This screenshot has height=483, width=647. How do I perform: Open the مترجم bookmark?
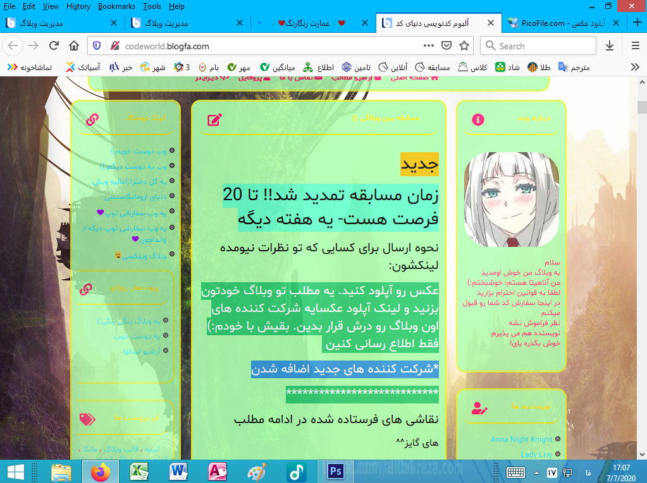pos(574,67)
